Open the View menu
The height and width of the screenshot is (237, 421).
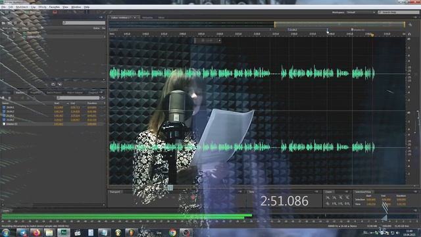(65, 7)
